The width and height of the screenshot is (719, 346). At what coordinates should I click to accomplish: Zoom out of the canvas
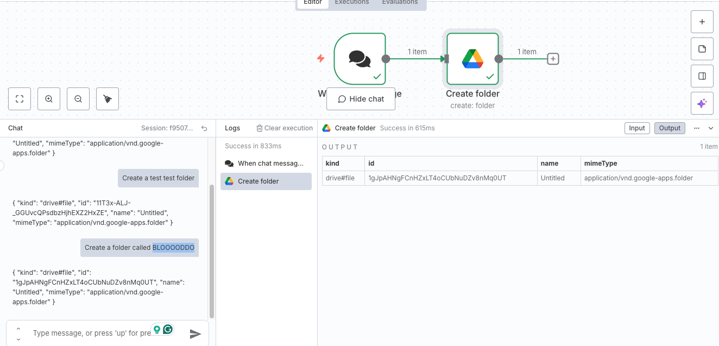pos(78,99)
